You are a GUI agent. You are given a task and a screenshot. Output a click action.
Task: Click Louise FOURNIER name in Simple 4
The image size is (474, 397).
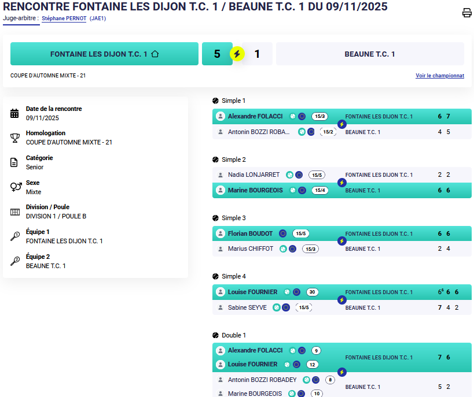tap(252, 292)
